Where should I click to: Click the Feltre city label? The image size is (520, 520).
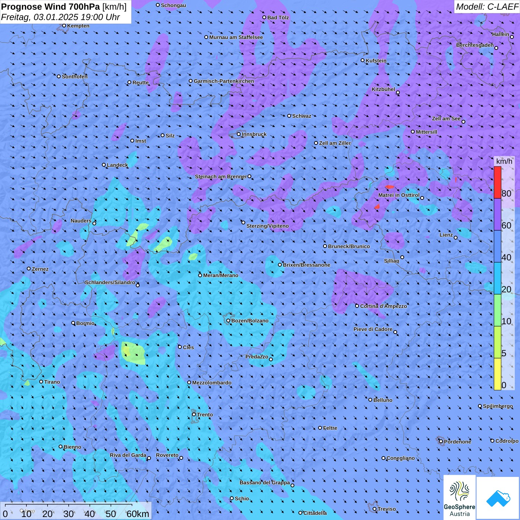click(330, 428)
